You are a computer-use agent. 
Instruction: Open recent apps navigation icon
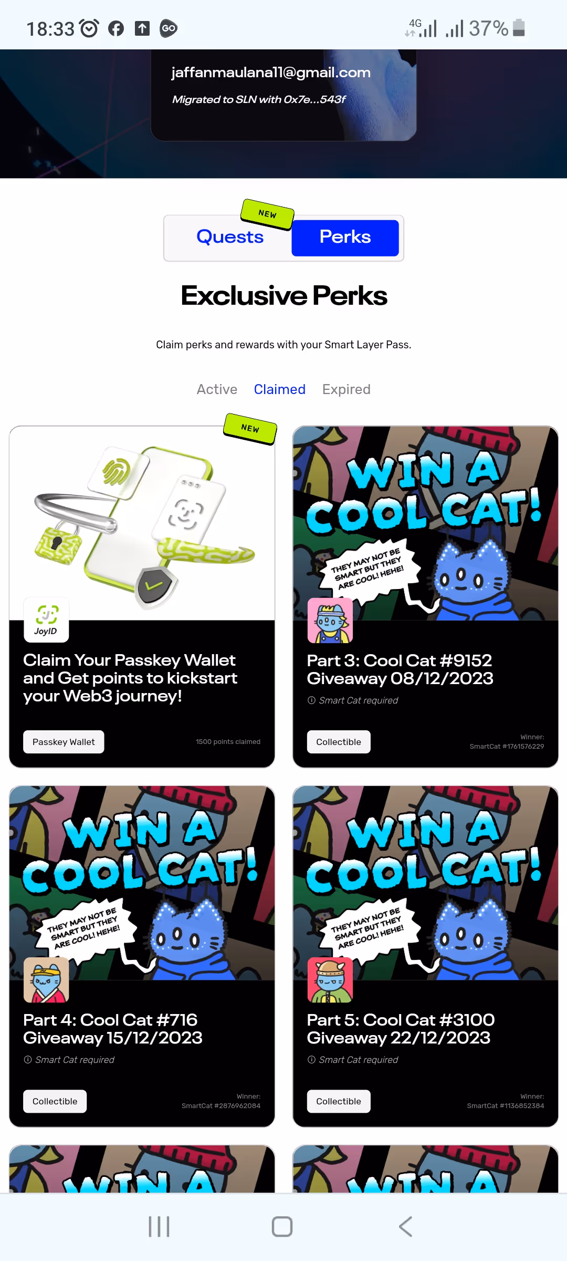pos(159,1227)
